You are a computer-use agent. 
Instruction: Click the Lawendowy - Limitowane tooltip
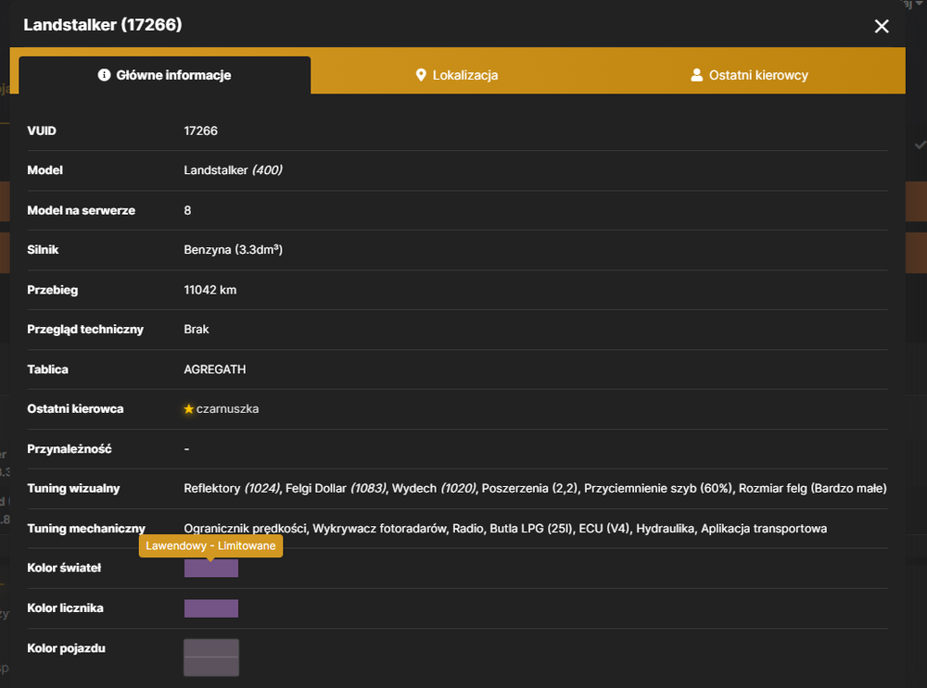click(211, 545)
